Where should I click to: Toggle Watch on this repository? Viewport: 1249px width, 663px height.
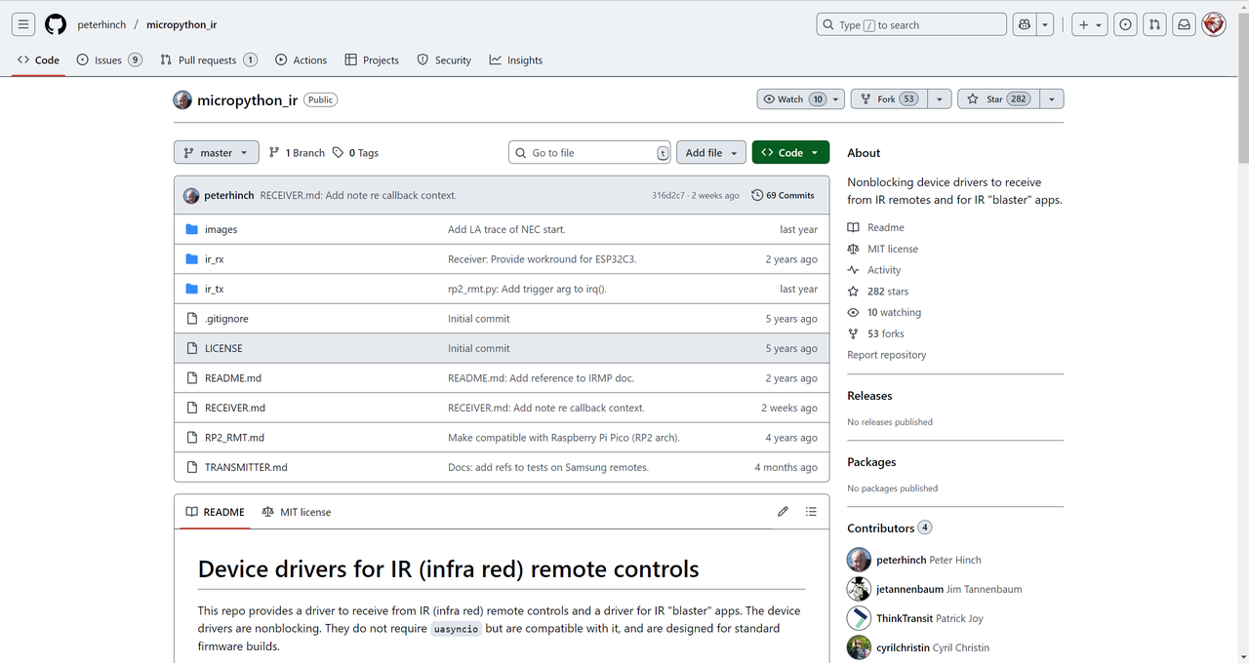tap(791, 98)
